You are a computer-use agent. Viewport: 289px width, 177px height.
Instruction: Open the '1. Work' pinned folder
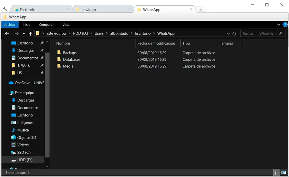pos(23,65)
